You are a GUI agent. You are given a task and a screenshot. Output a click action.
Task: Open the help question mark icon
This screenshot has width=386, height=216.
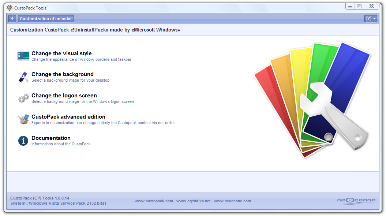[368, 18]
